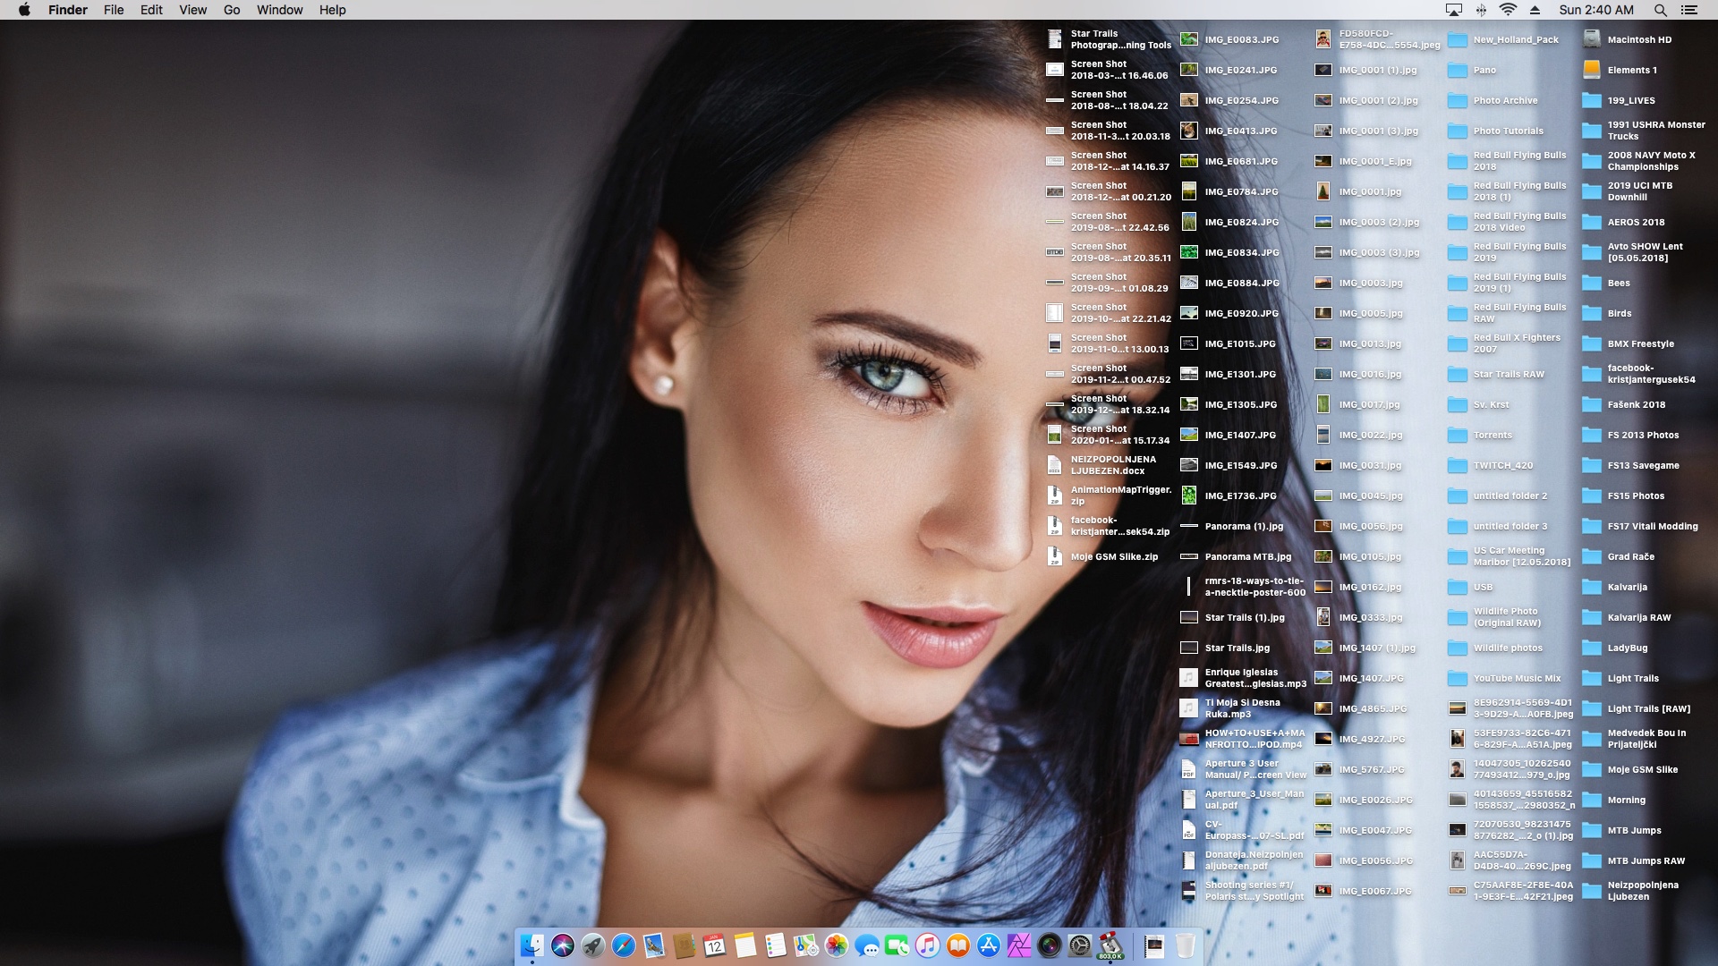Click the AirPlay display menu icon
1718x966 pixels.
click(1454, 10)
